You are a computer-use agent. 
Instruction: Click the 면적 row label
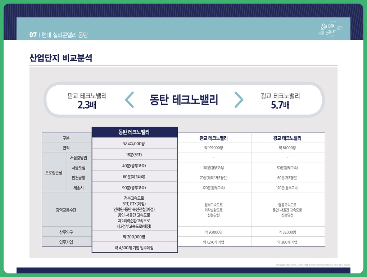[x=66, y=147]
